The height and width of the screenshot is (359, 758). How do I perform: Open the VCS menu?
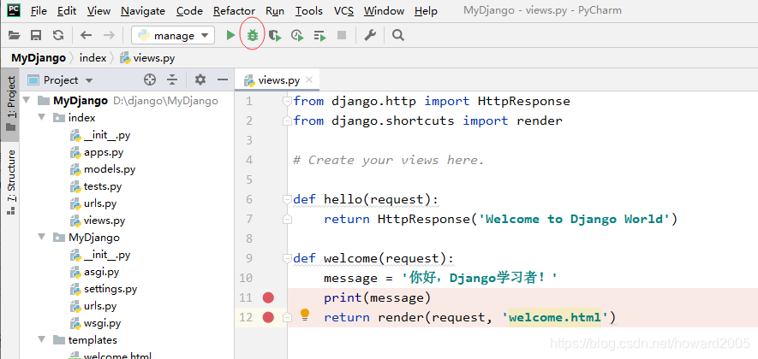click(343, 10)
